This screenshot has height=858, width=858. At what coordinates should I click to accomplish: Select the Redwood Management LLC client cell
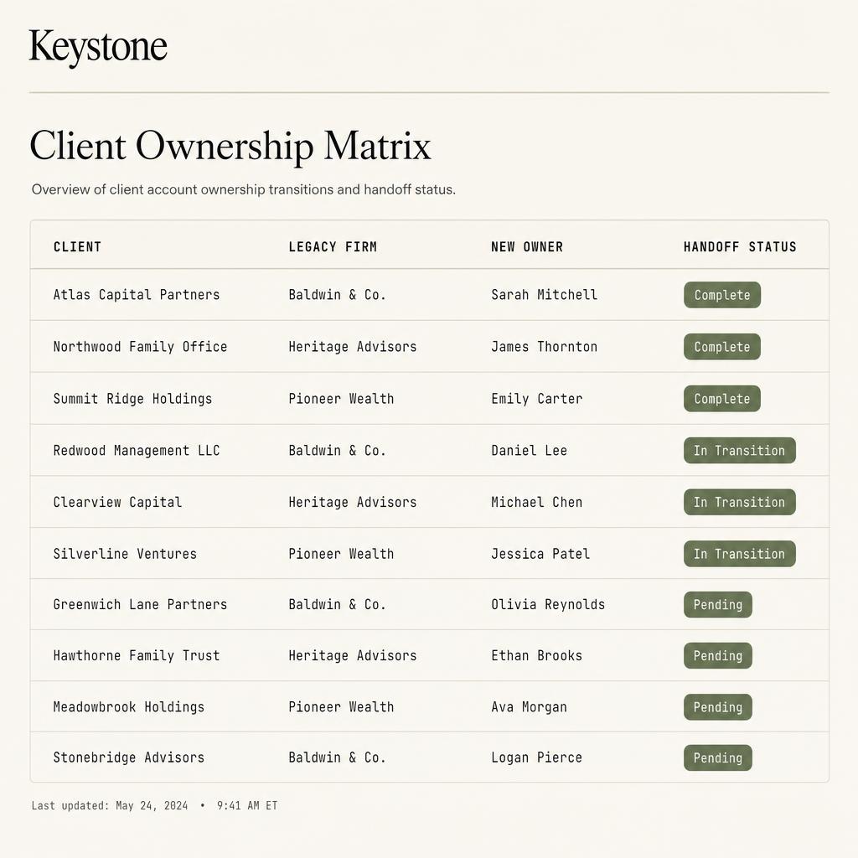137,450
